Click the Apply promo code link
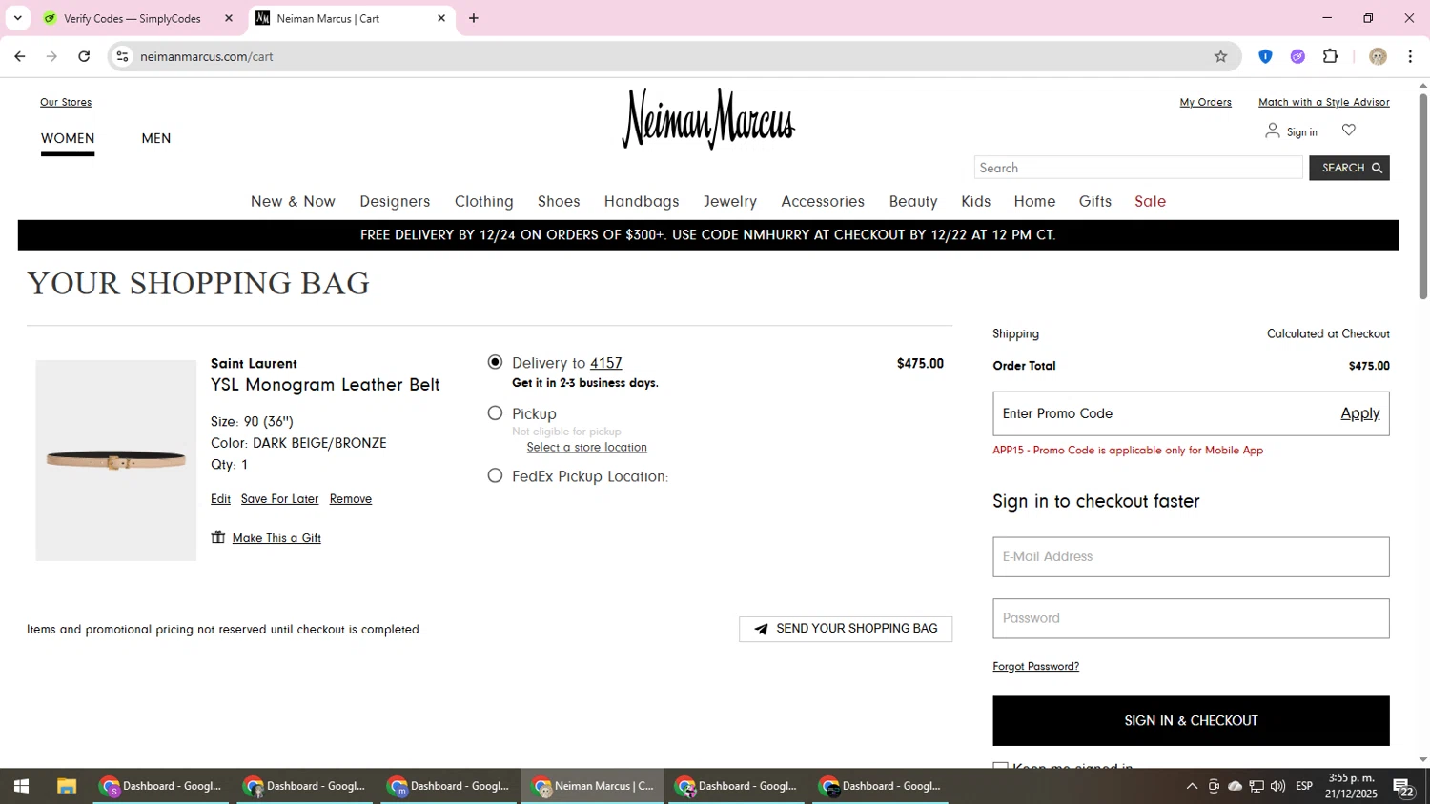This screenshot has width=1430, height=804. click(x=1359, y=413)
